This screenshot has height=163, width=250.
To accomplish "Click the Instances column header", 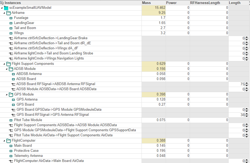I will click(71, 3).
